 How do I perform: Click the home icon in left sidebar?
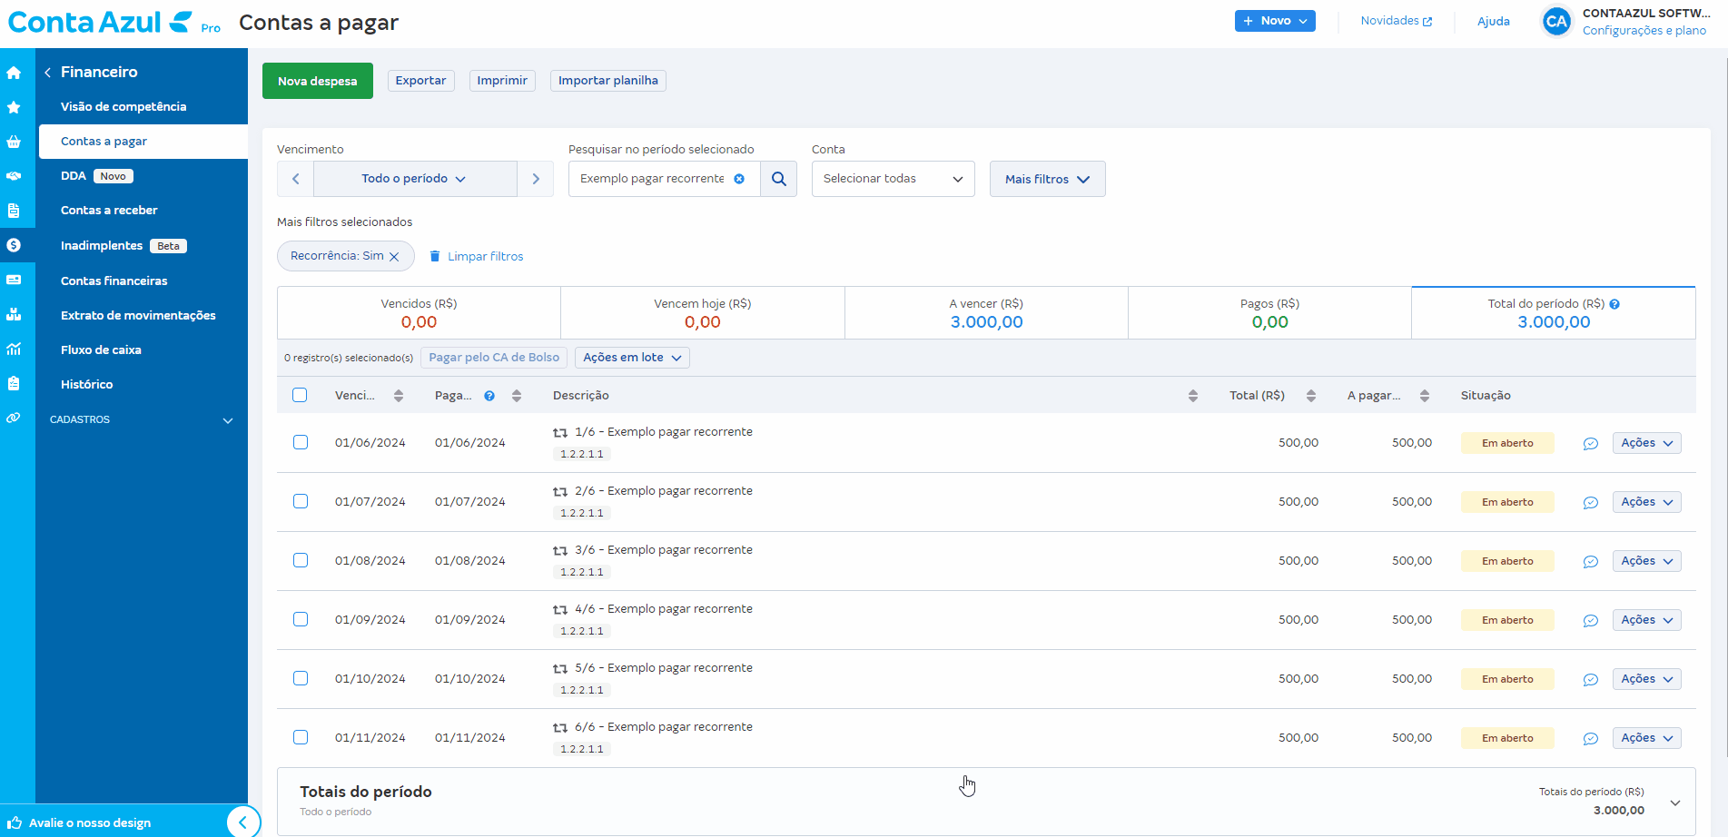pyautogui.click(x=14, y=73)
